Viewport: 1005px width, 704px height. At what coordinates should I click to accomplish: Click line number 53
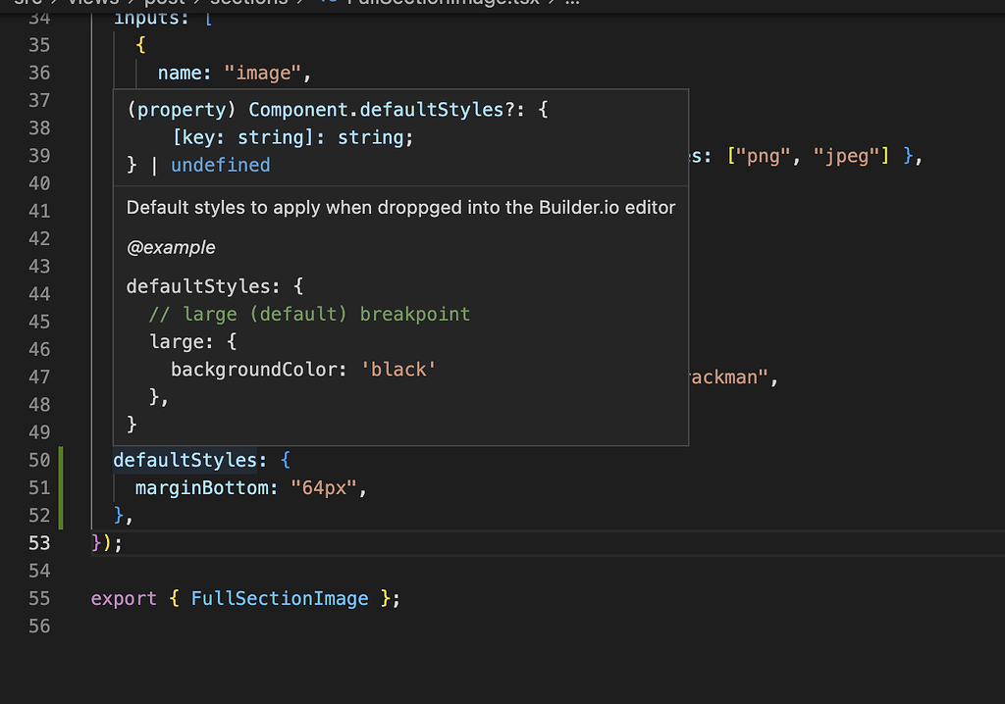click(39, 542)
